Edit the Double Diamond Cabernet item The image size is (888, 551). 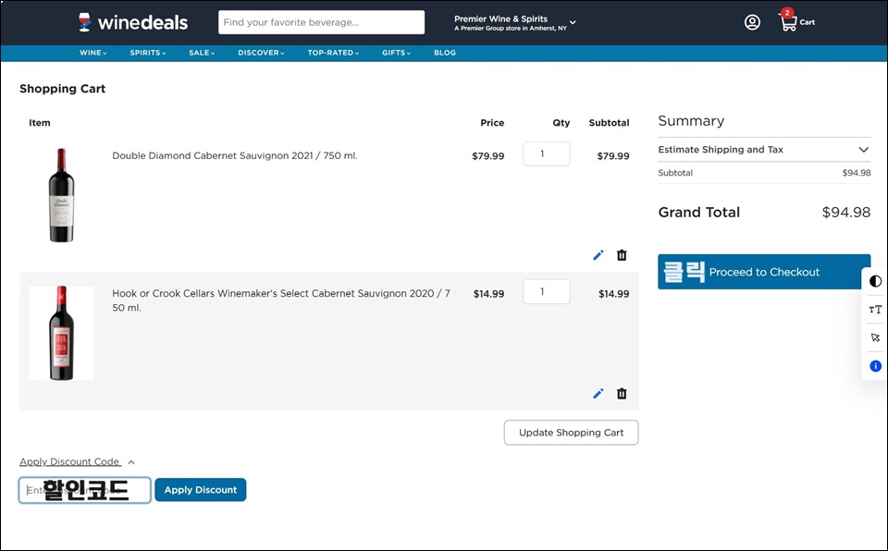(x=598, y=255)
